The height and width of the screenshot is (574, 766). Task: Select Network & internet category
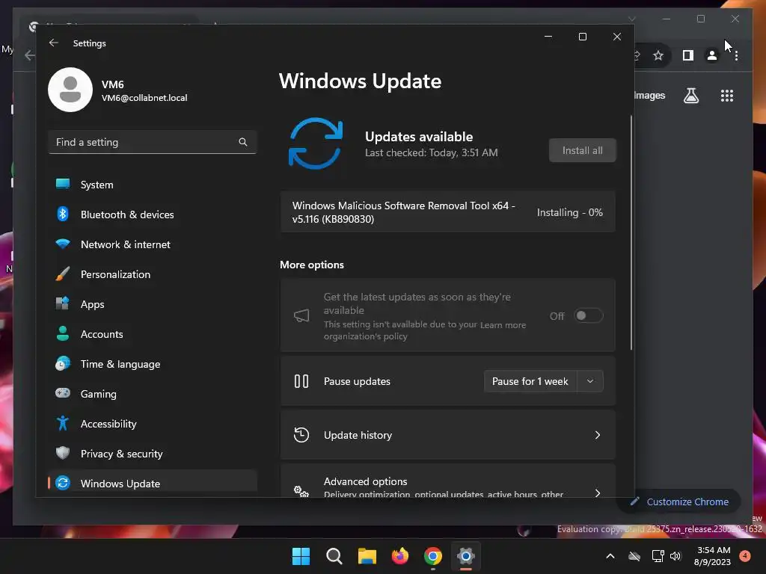coord(153,244)
